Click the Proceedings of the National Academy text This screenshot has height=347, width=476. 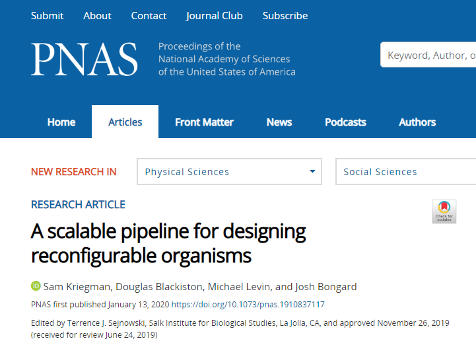[x=226, y=59]
